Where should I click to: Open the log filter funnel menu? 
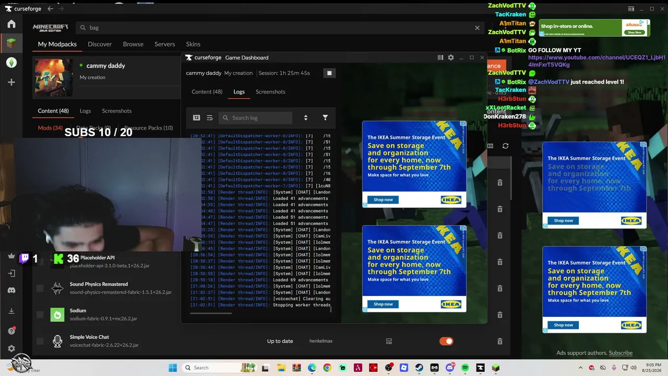pos(325,118)
